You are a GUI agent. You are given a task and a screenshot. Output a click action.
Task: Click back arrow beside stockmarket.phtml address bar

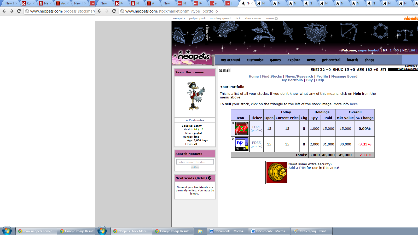[x=99, y=11]
